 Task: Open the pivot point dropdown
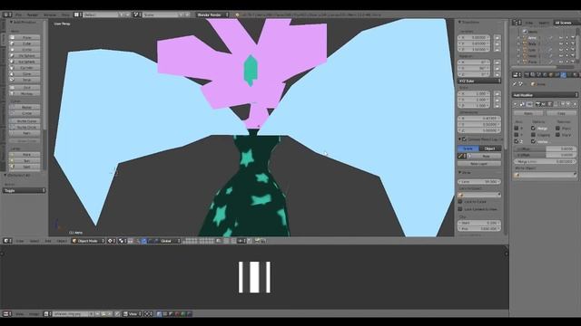pos(122,241)
